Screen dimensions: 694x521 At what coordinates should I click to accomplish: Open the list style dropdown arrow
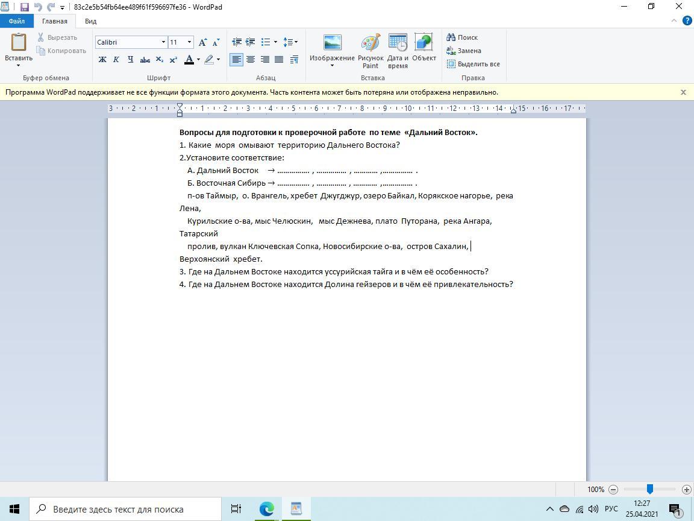point(275,42)
